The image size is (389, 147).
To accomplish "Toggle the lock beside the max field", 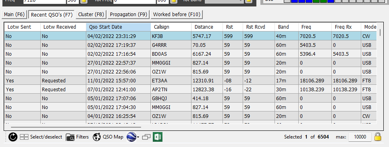I will click(378, 137).
